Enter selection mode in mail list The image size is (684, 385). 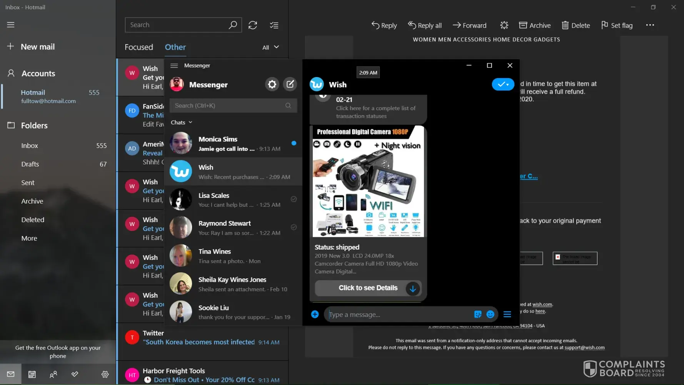274,25
